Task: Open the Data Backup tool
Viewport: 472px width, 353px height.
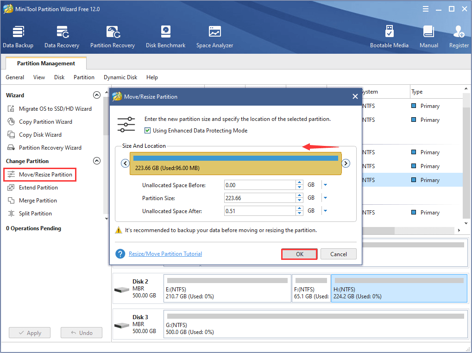Action: pyautogui.click(x=18, y=37)
